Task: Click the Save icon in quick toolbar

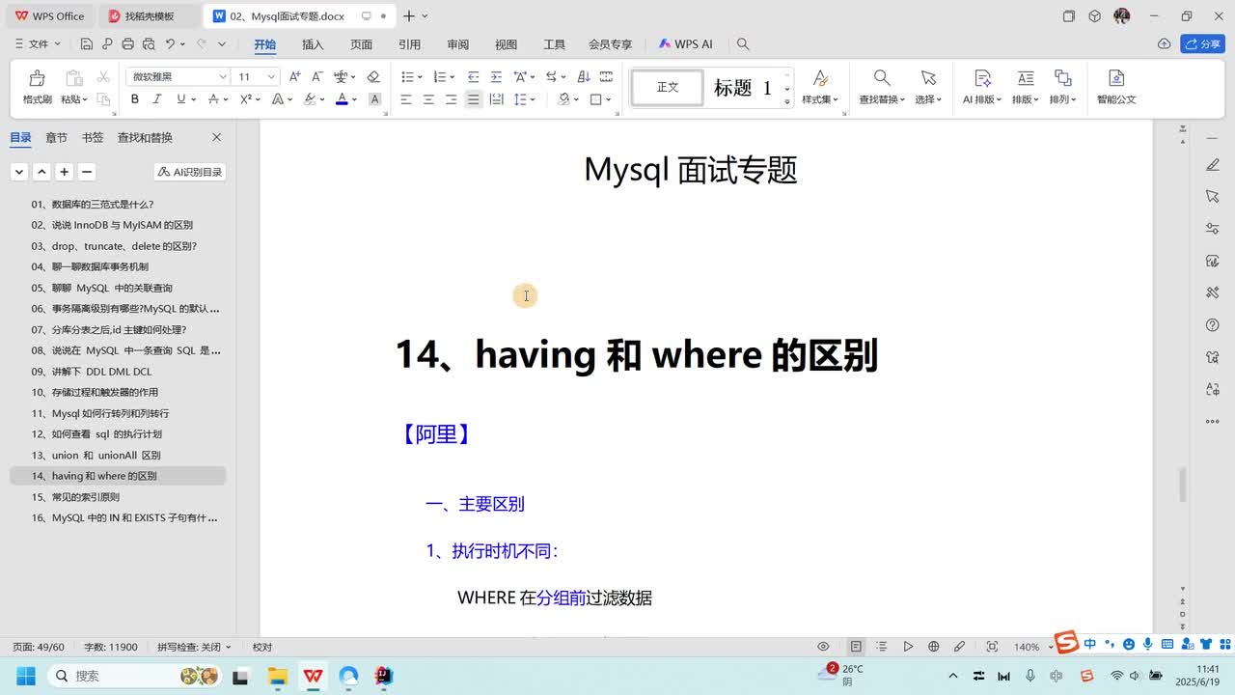Action: click(x=87, y=44)
